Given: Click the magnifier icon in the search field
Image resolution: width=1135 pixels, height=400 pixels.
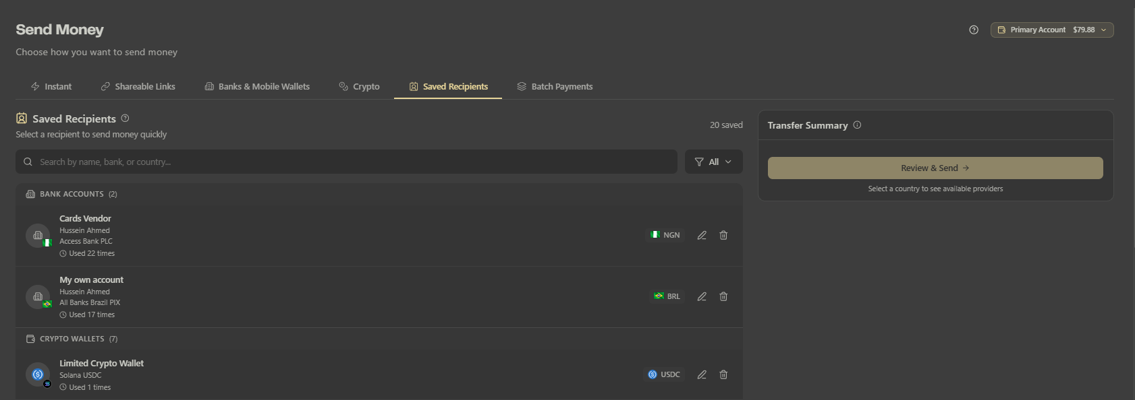Looking at the screenshot, I should click(28, 162).
